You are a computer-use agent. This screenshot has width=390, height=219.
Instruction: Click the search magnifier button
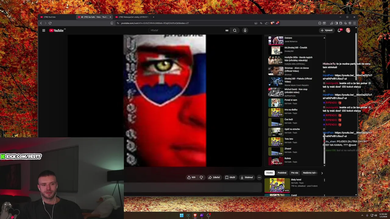click(235, 30)
